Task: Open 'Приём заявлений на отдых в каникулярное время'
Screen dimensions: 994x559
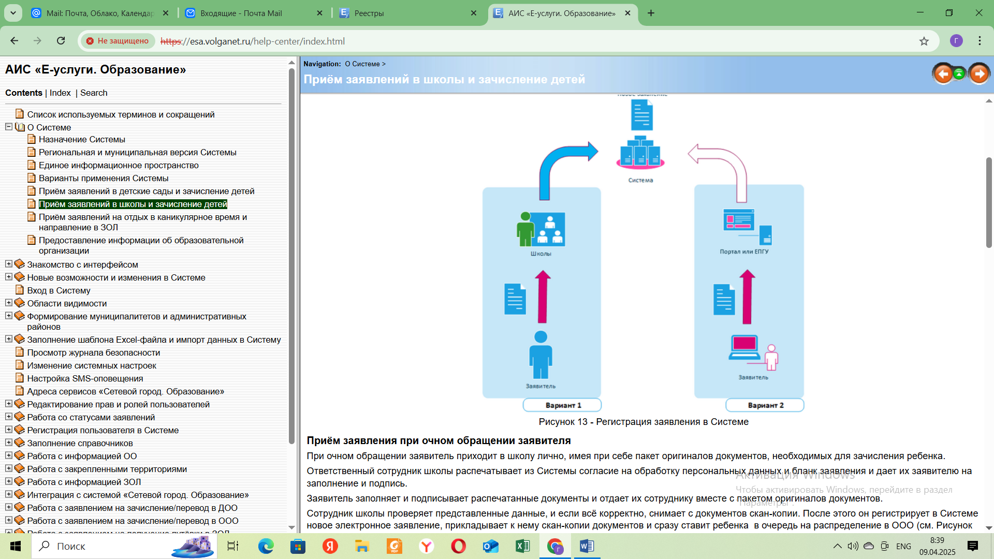Action: pos(143,222)
